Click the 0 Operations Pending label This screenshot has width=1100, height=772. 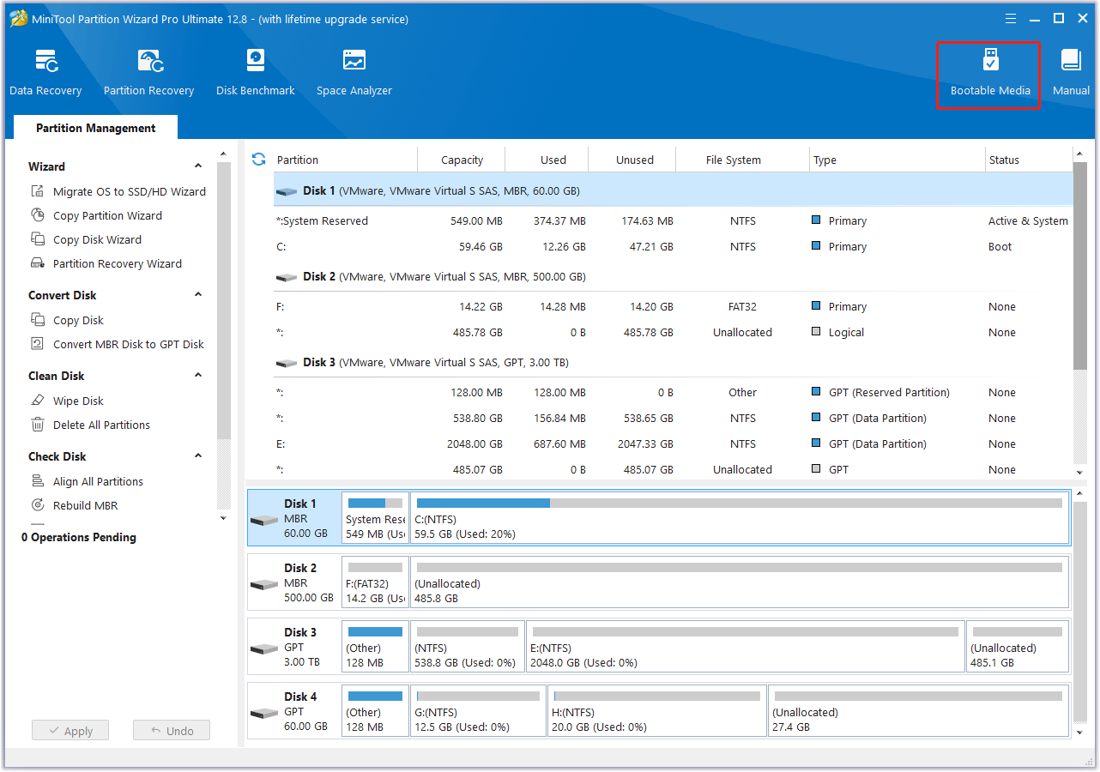coord(79,537)
